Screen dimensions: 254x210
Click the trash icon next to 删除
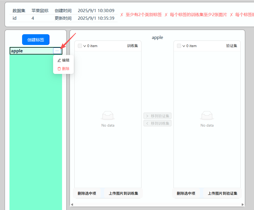pos(59,69)
